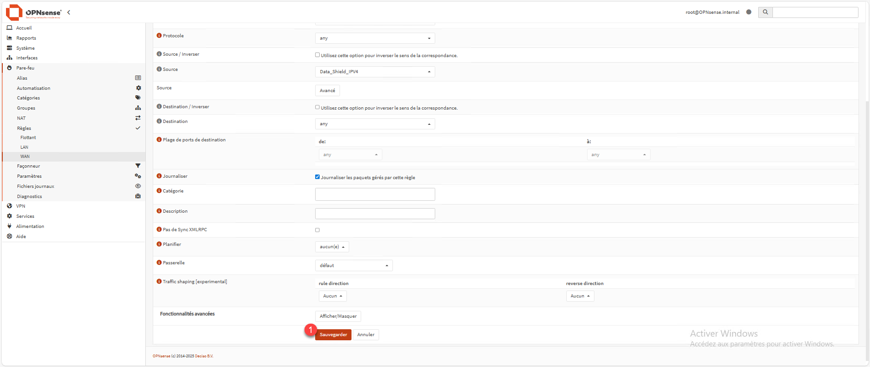Tick the Pas de Sync XMLRPC checkbox
Viewport: 870px width, 367px height.
click(x=317, y=230)
